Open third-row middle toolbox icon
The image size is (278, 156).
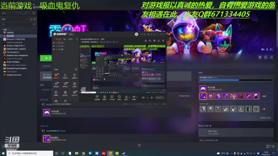click(x=65, y=93)
